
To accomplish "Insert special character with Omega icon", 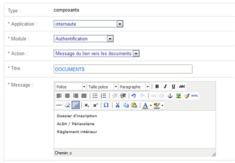I will click(106, 105).
